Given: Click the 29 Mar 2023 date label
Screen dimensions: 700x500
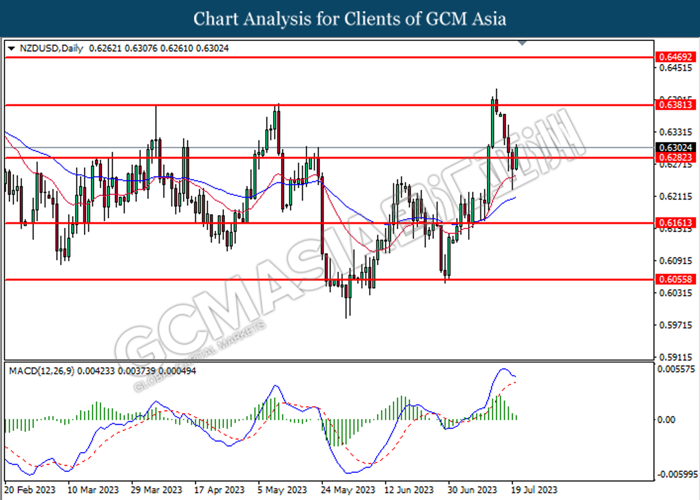Looking at the screenshot, I should pos(156,490).
